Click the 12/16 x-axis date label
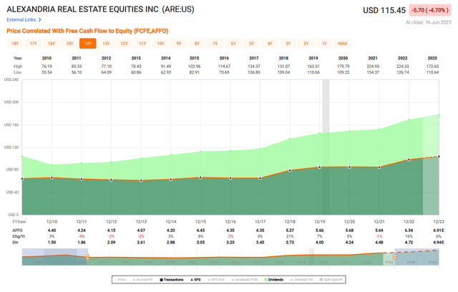The height and width of the screenshot is (292, 458). [x=230, y=222]
